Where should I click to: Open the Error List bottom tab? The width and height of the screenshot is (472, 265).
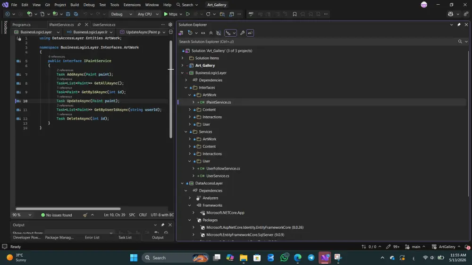(x=92, y=237)
